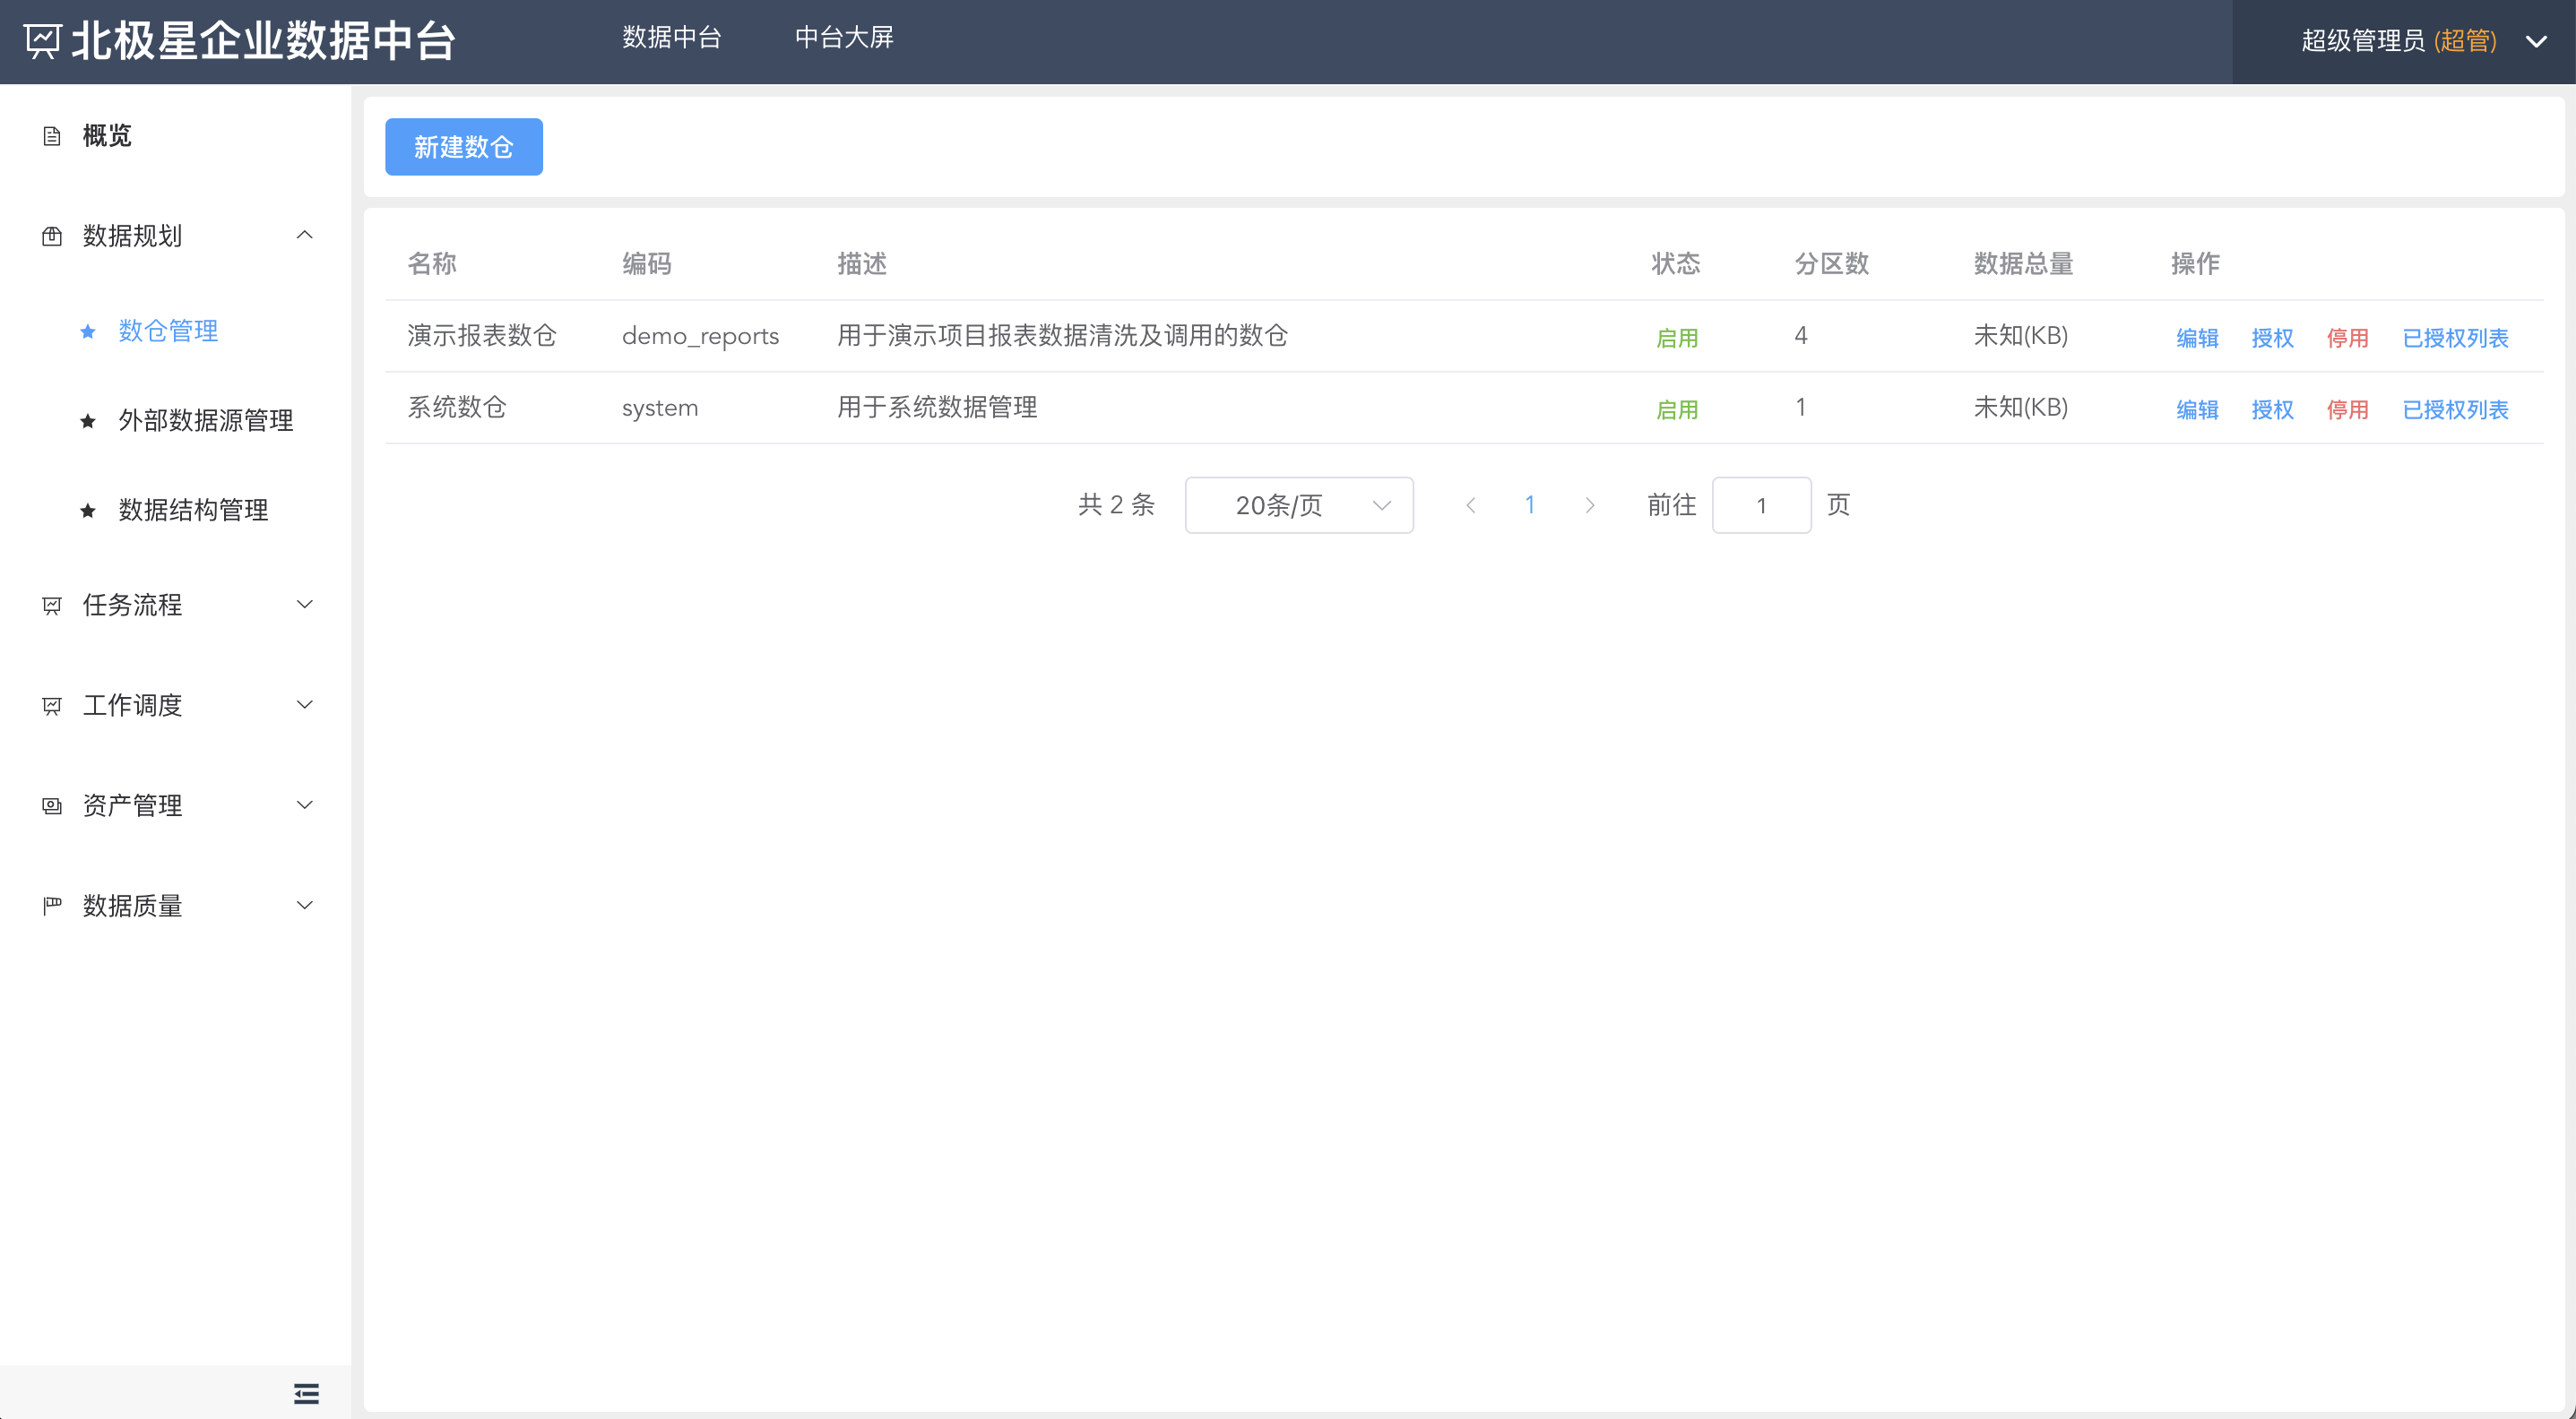Expand the 资产管理 section
The width and height of the screenshot is (2576, 1419).
click(x=306, y=804)
